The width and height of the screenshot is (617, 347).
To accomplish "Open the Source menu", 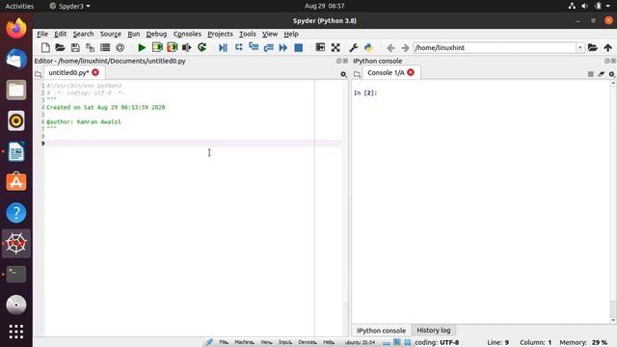I will [110, 34].
